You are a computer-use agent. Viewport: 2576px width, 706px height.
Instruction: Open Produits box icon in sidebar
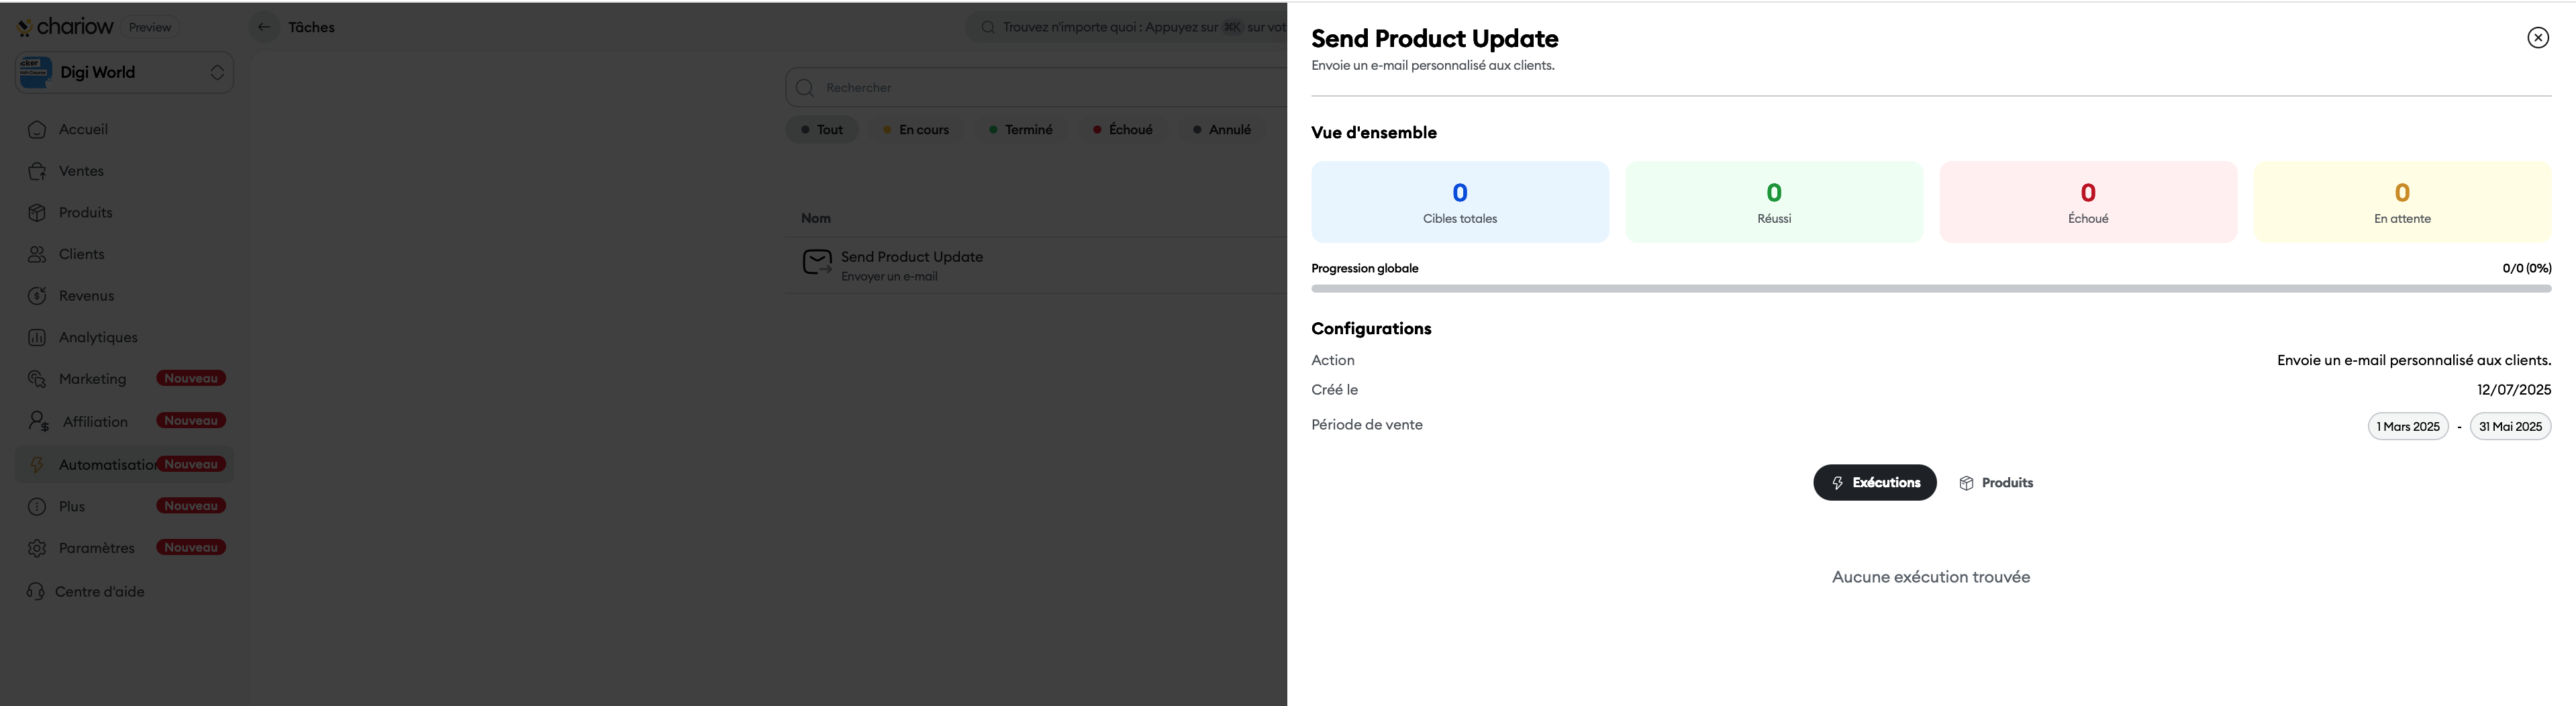(37, 213)
